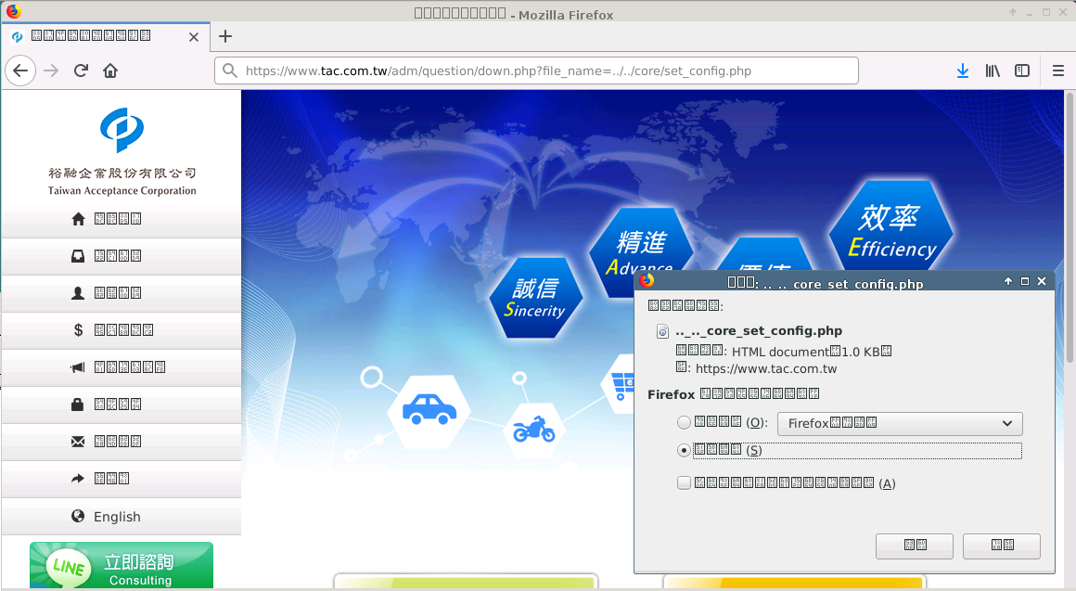Toggle the sidebar view icon

click(x=1022, y=71)
